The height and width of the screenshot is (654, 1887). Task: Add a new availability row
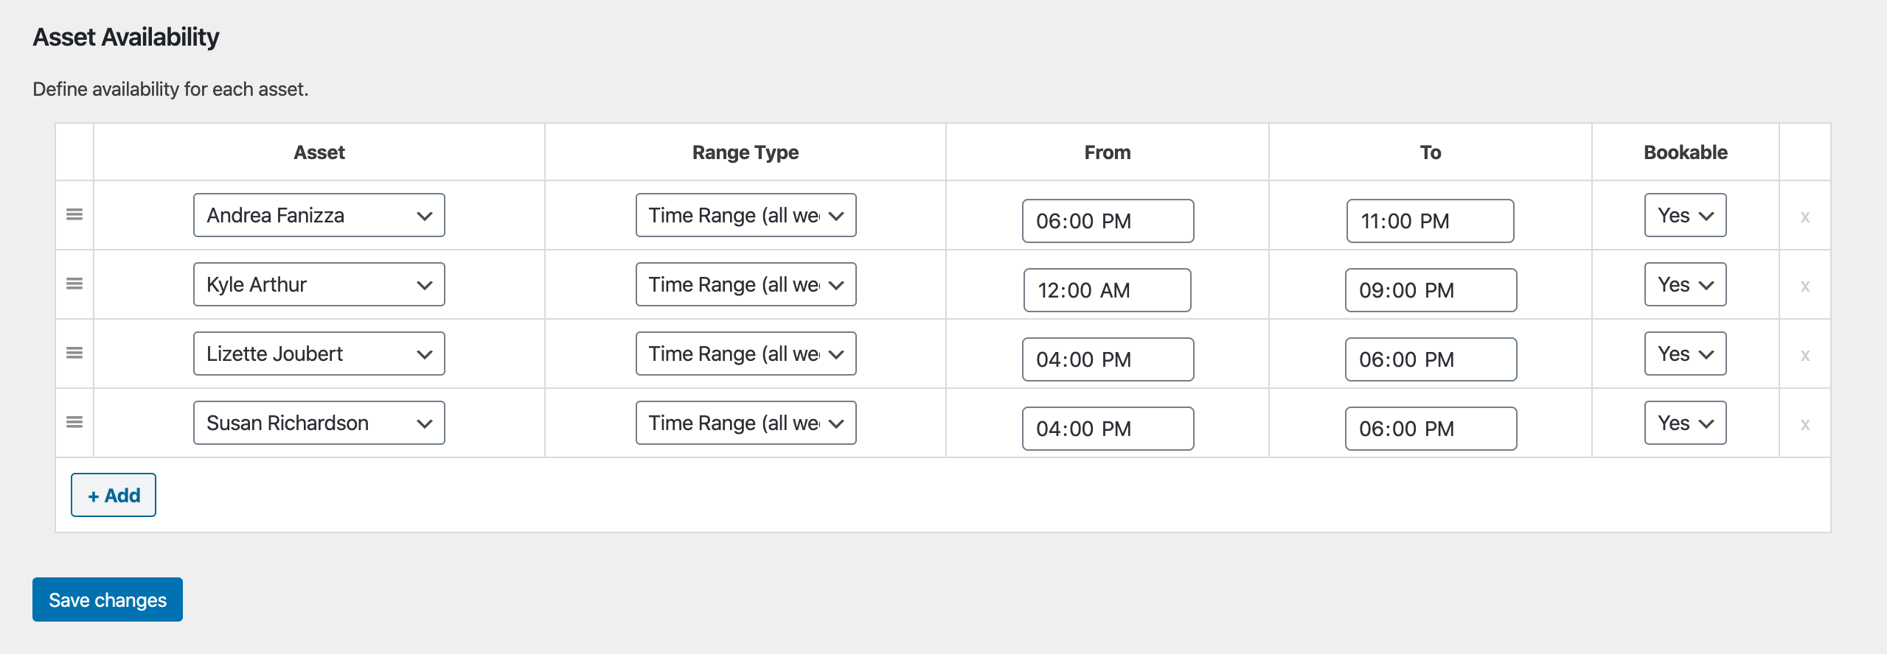(x=114, y=495)
